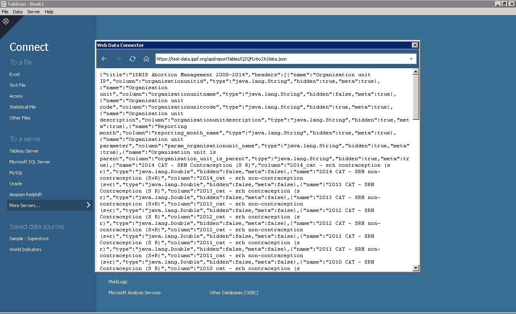
Task: Click the "To a file" section heading
Action: pyautogui.click(x=21, y=62)
